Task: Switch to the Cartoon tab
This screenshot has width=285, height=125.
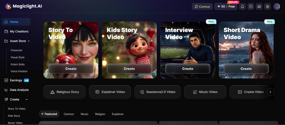Action: [x=69, y=114]
